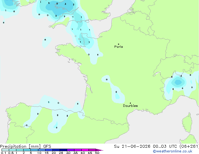
Task: Pick the legend swatch between 0.1 and 0.5
Action: pyautogui.click(x=5, y=150)
